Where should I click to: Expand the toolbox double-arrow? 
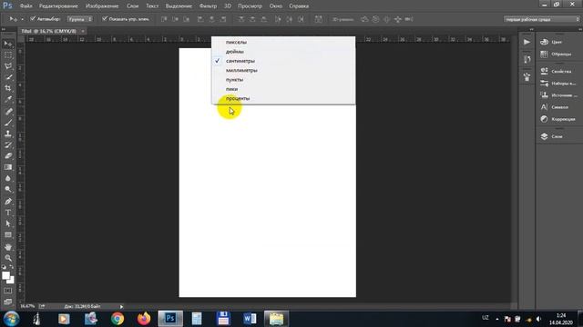tap(4, 29)
